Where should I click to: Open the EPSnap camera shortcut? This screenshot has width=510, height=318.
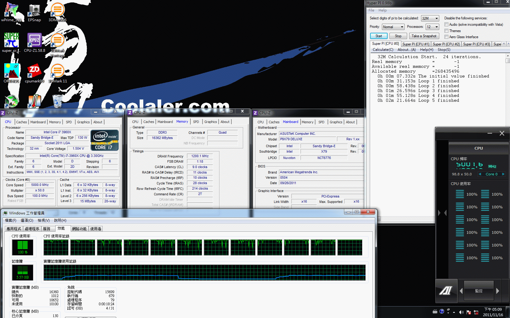(34, 12)
